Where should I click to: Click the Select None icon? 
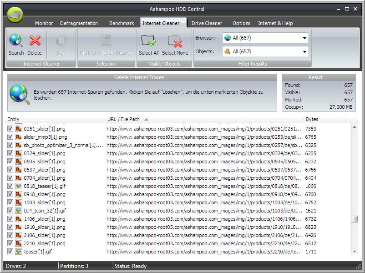coord(175,41)
